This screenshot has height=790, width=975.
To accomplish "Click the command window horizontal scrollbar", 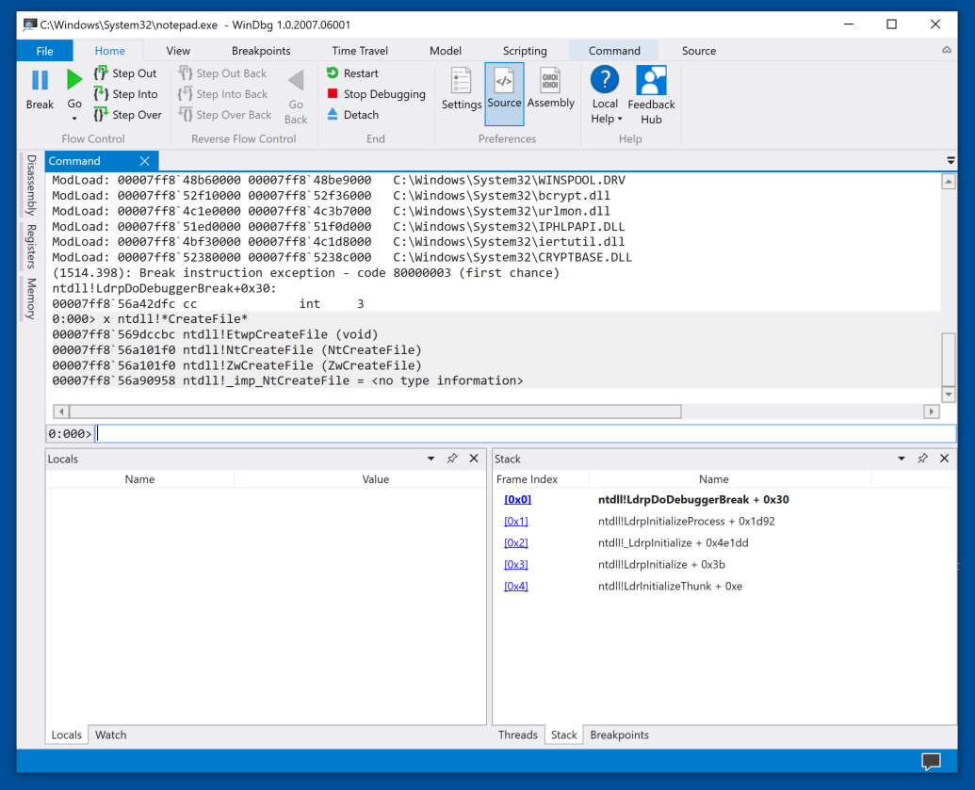I will click(x=377, y=411).
